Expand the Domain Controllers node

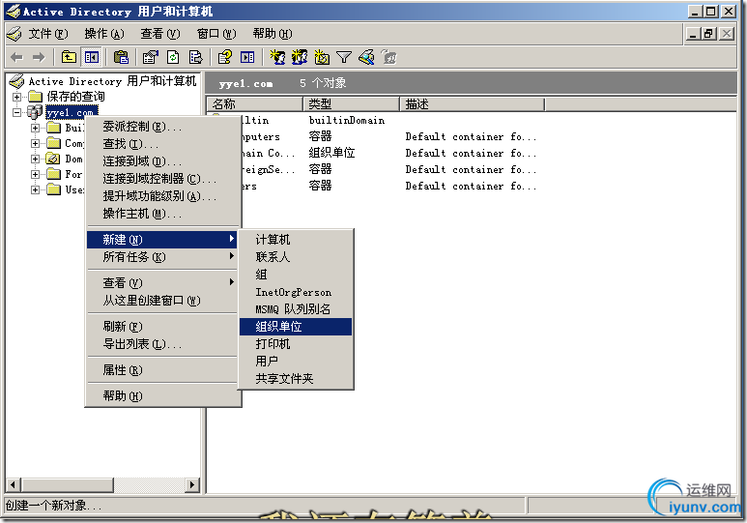(x=35, y=159)
